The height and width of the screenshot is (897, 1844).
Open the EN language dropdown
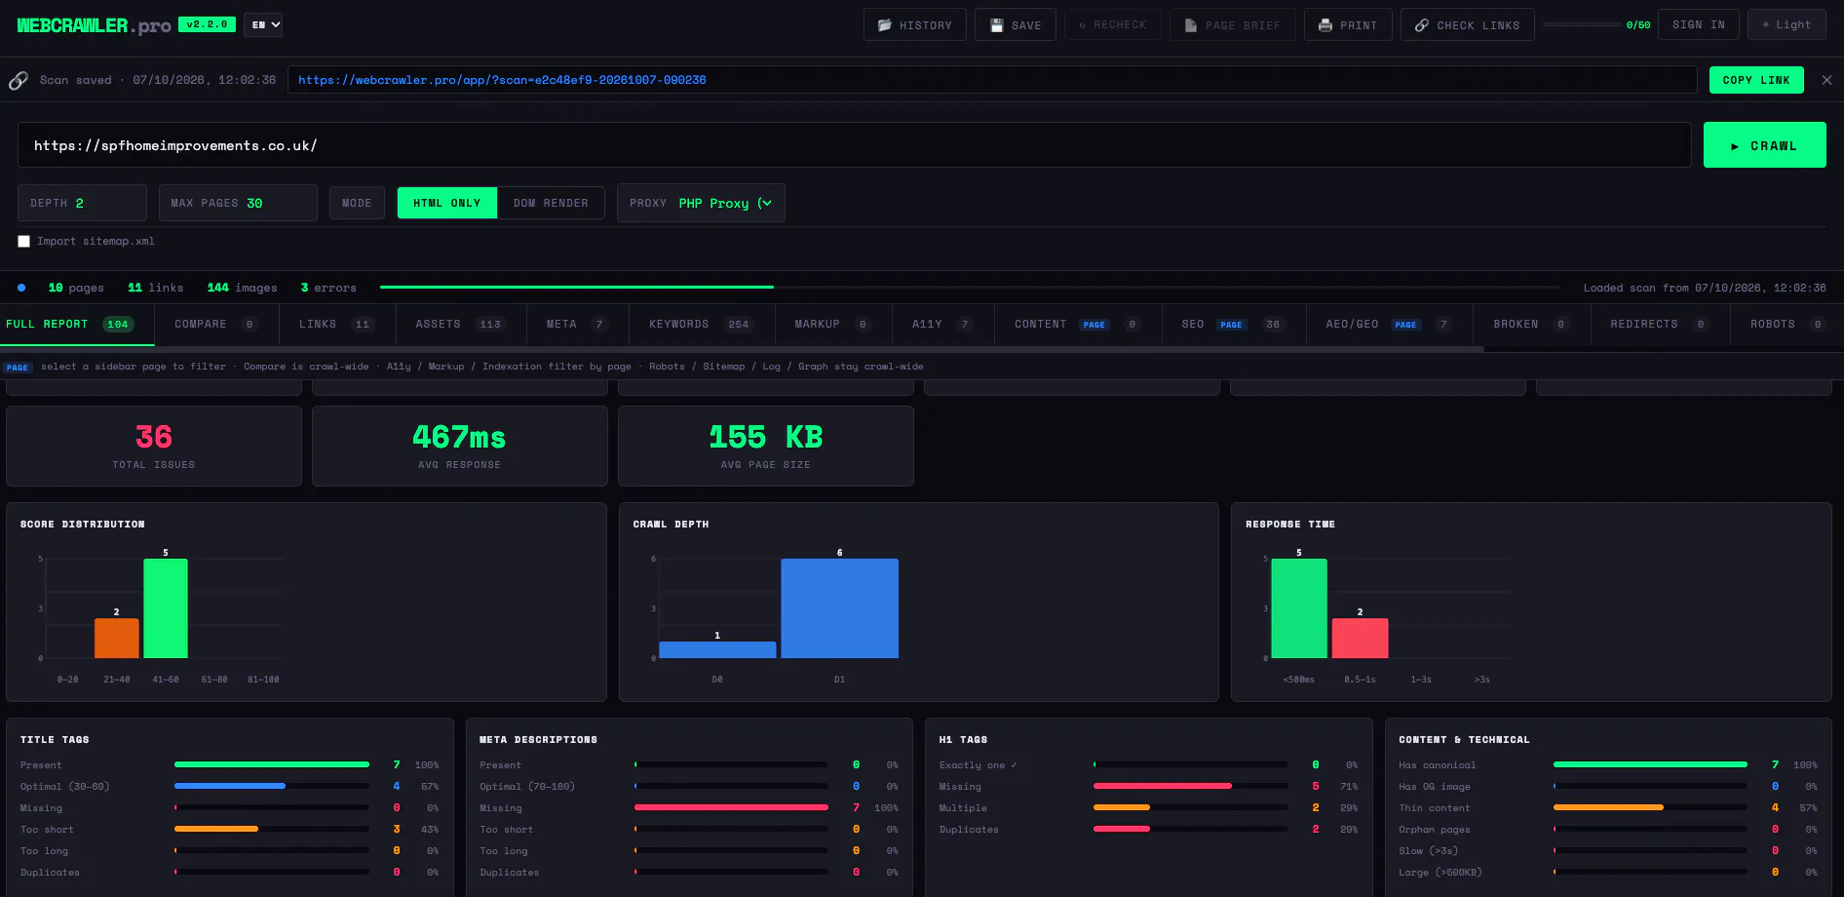(x=263, y=24)
